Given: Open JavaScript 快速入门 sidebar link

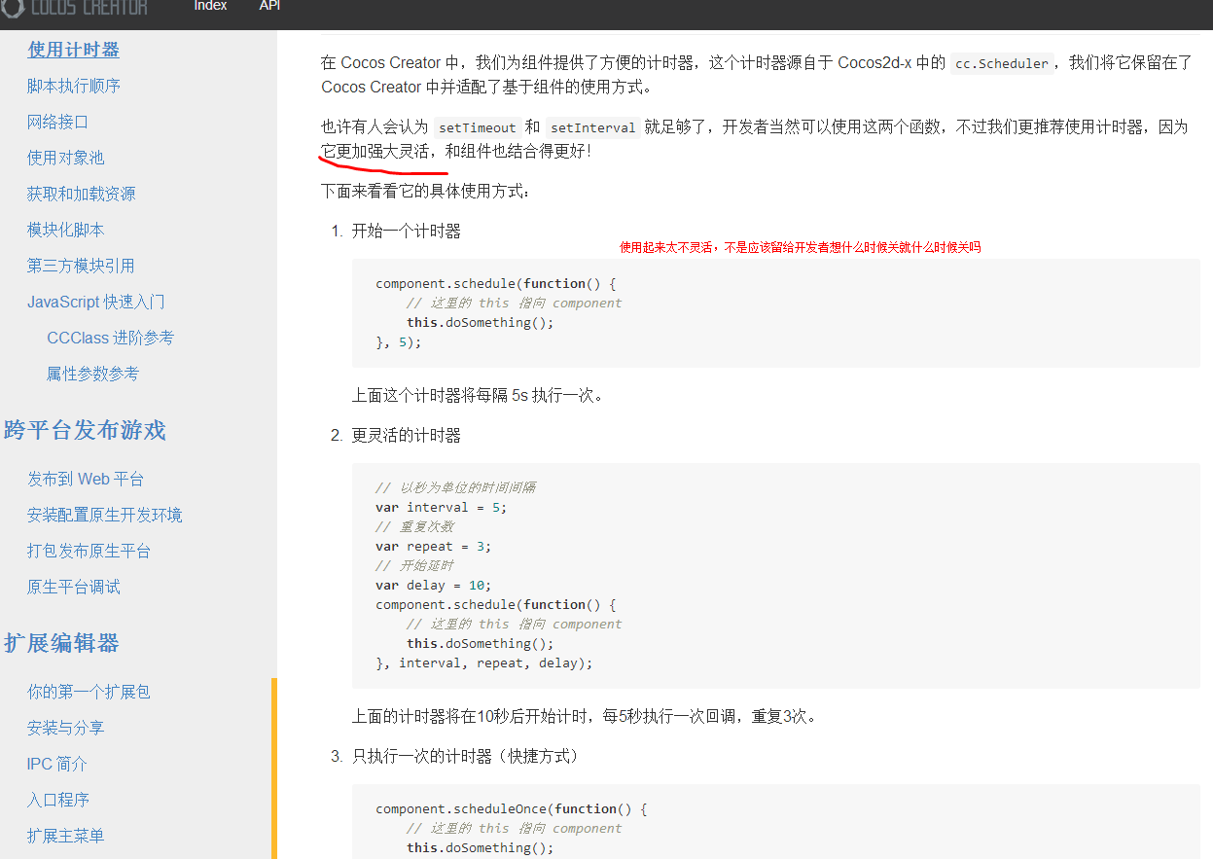Looking at the screenshot, I should pyautogui.click(x=95, y=302).
